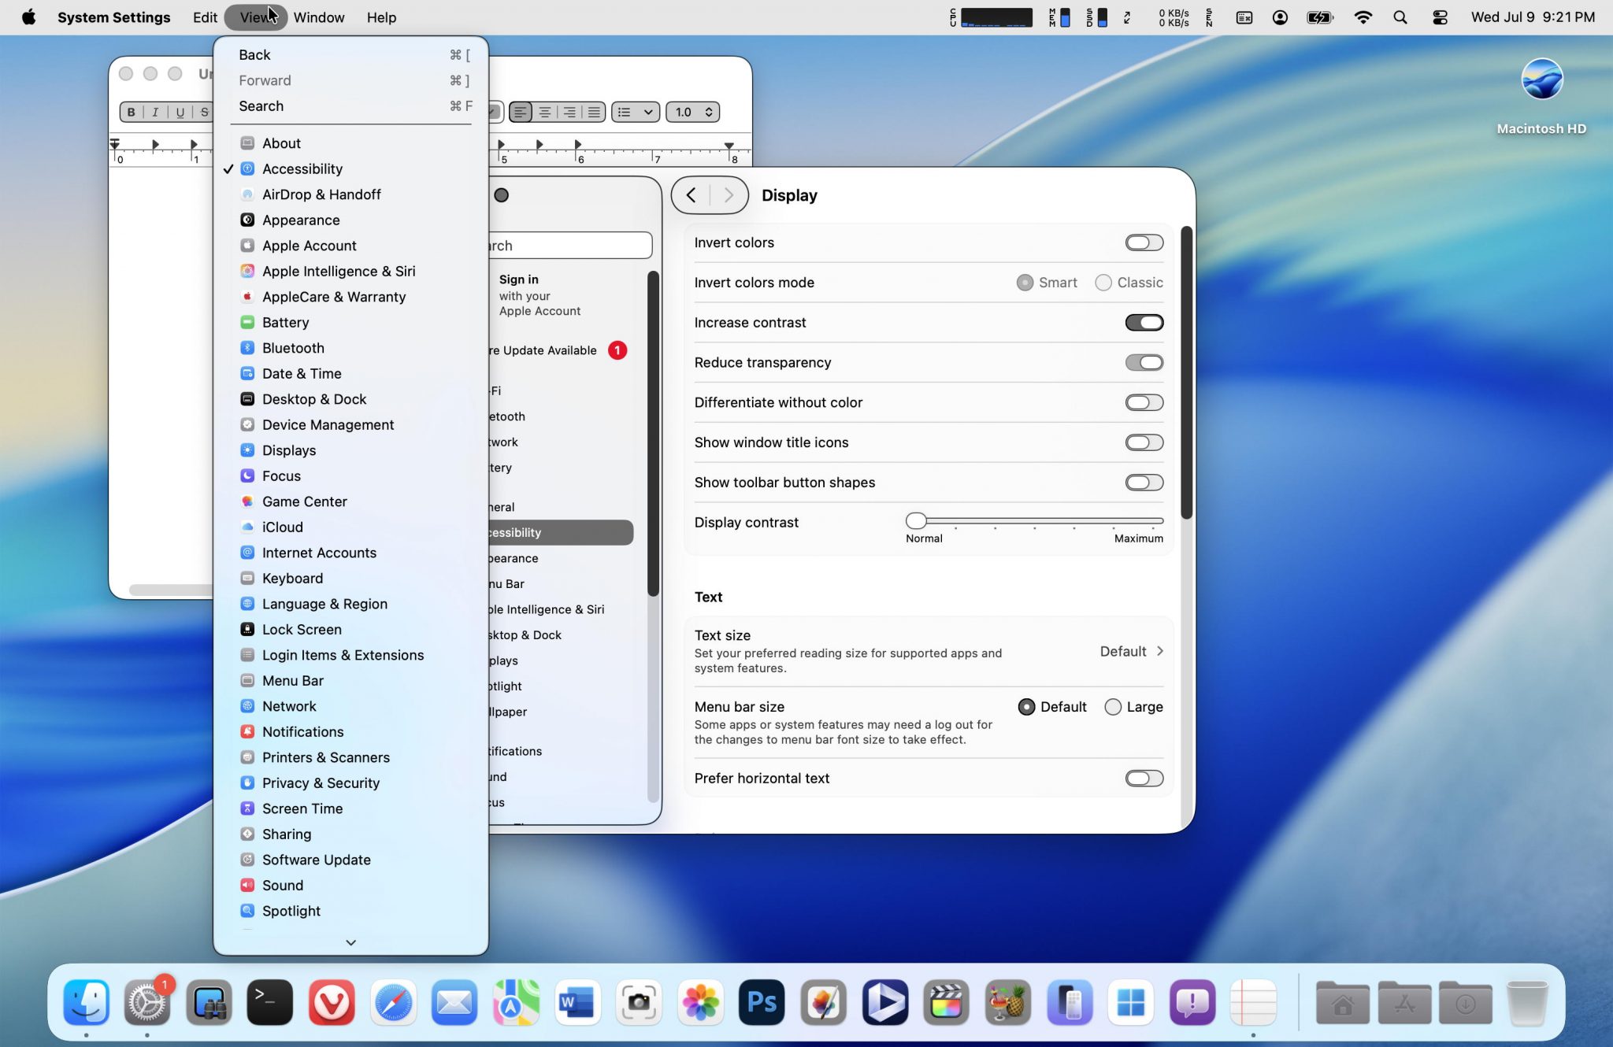Click the Spotlight magnifier in menu bar
Image resolution: width=1613 pixels, height=1047 pixels.
[1400, 17]
